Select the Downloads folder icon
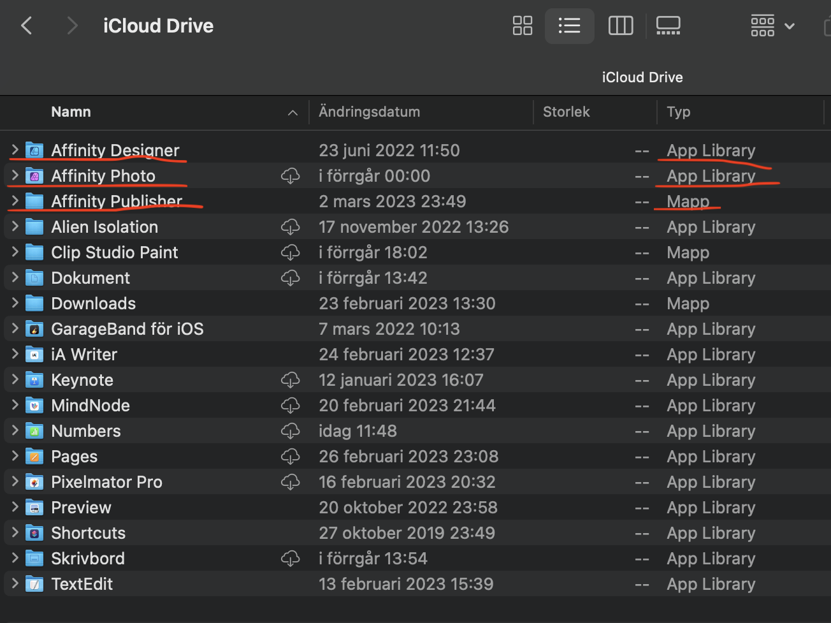This screenshot has height=623, width=831. 34,304
